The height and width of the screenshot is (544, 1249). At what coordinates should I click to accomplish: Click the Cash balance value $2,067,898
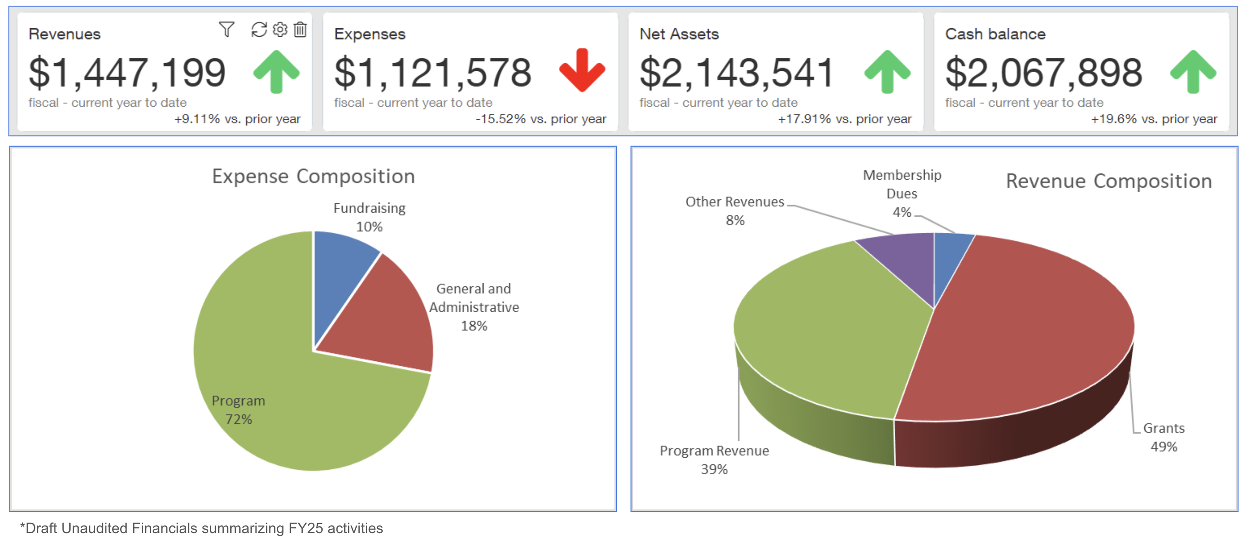tap(1044, 73)
